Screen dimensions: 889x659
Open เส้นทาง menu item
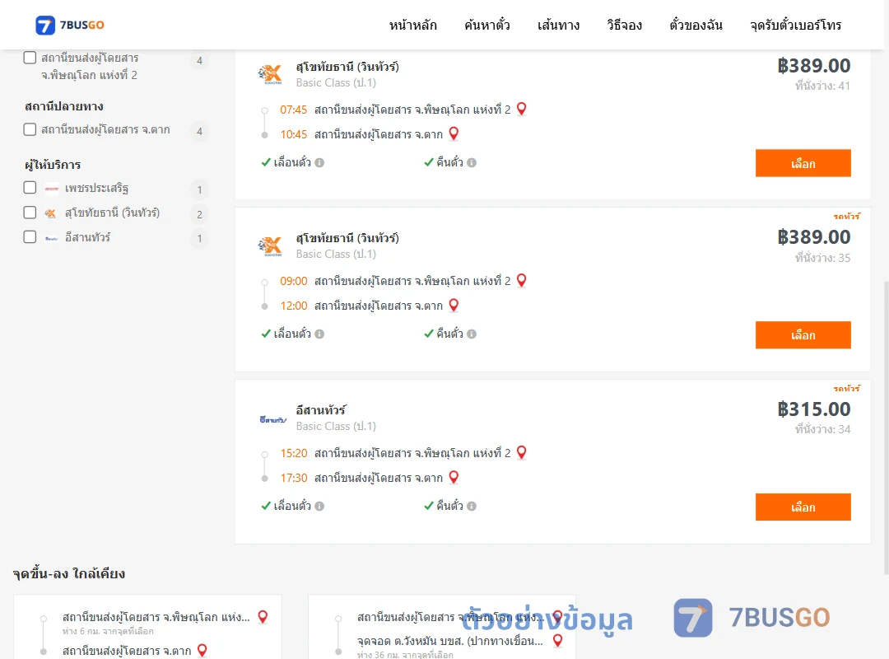point(558,25)
